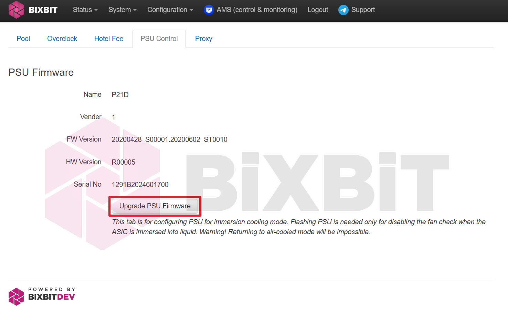Click the PSU Firmware heading
Screen dimensions: 508x311
[x=41, y=72]
